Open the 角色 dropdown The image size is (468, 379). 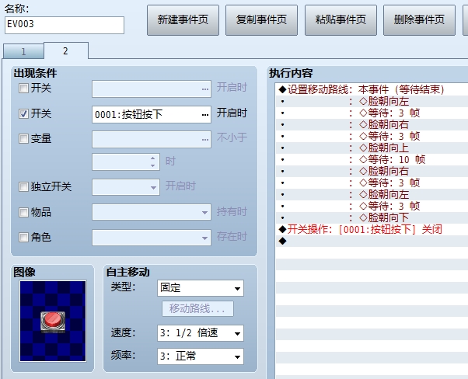(152, 238)
